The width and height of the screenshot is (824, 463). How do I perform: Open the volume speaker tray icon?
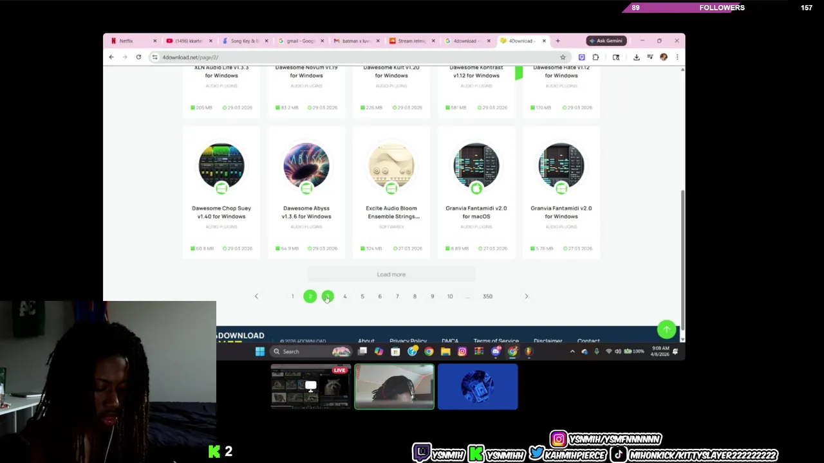coord(618,352)
